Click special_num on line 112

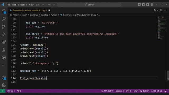(x=28, y=71)
